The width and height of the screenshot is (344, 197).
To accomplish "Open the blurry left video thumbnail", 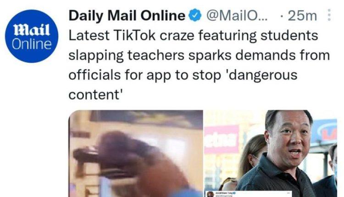I will coord(136,153).
